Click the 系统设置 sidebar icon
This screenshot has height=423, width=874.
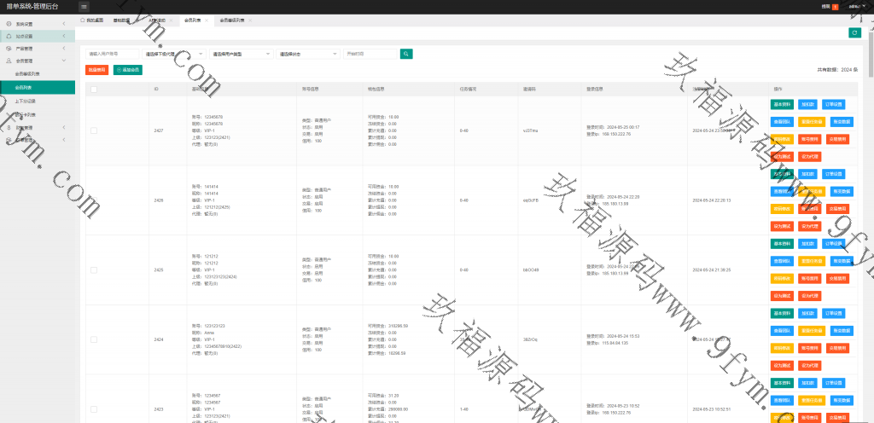click(x=9, y=24)
